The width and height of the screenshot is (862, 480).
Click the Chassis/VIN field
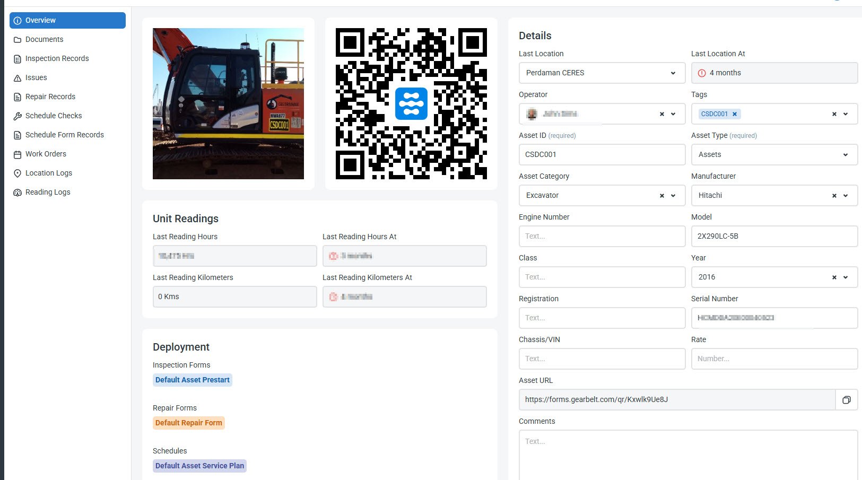602,359
